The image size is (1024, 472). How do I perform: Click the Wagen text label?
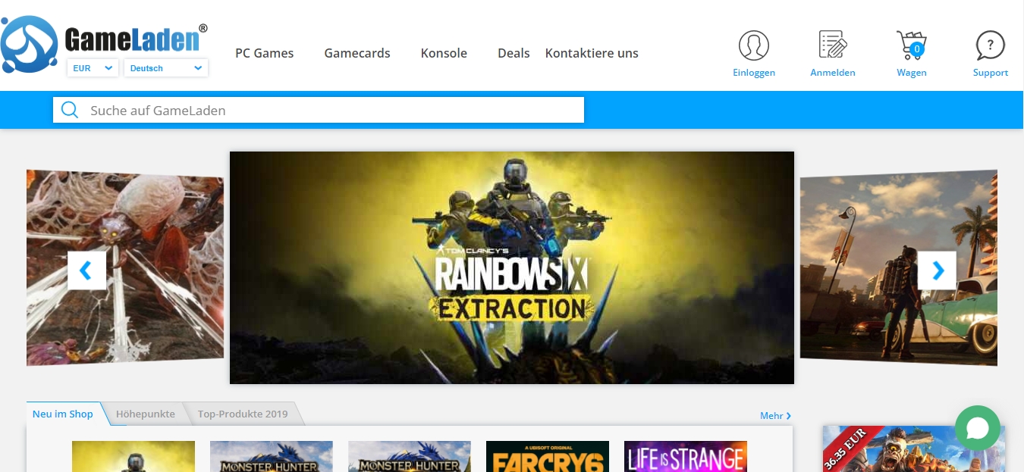click(912, 73)
